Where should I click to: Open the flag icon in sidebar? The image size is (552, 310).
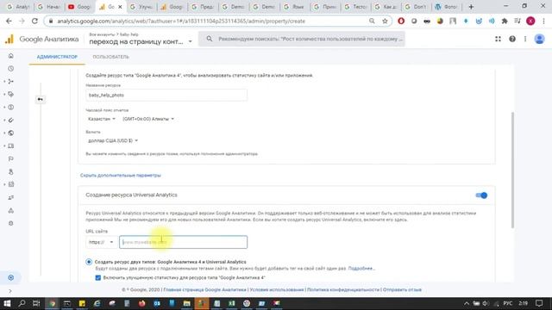point(11,158)
